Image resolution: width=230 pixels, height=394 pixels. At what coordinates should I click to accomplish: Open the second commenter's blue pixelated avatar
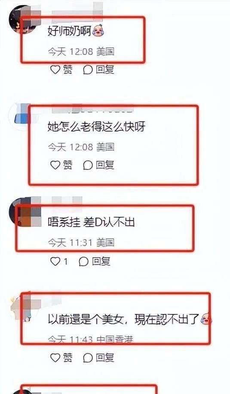point(21,117)
